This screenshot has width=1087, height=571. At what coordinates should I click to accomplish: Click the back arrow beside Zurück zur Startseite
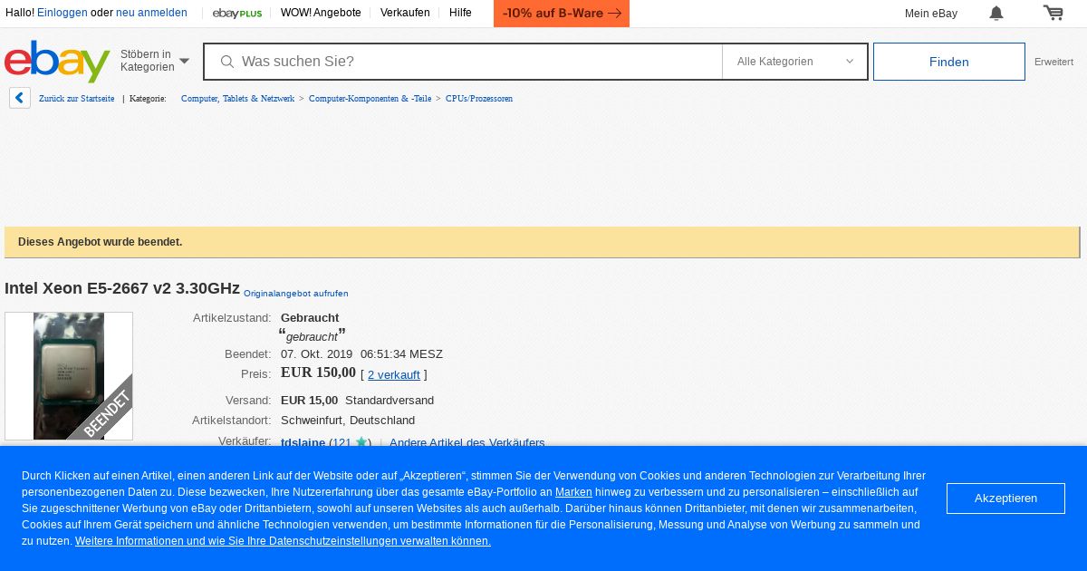20,98
